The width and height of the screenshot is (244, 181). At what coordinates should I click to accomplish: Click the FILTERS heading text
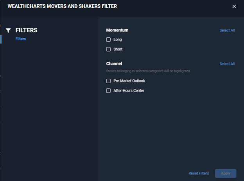(x=27, y=30)
